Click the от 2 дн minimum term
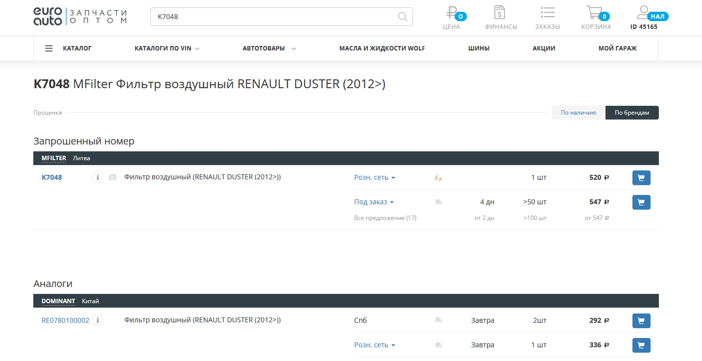The width and height of the screenshot is (702, 361). pos(484,218)
